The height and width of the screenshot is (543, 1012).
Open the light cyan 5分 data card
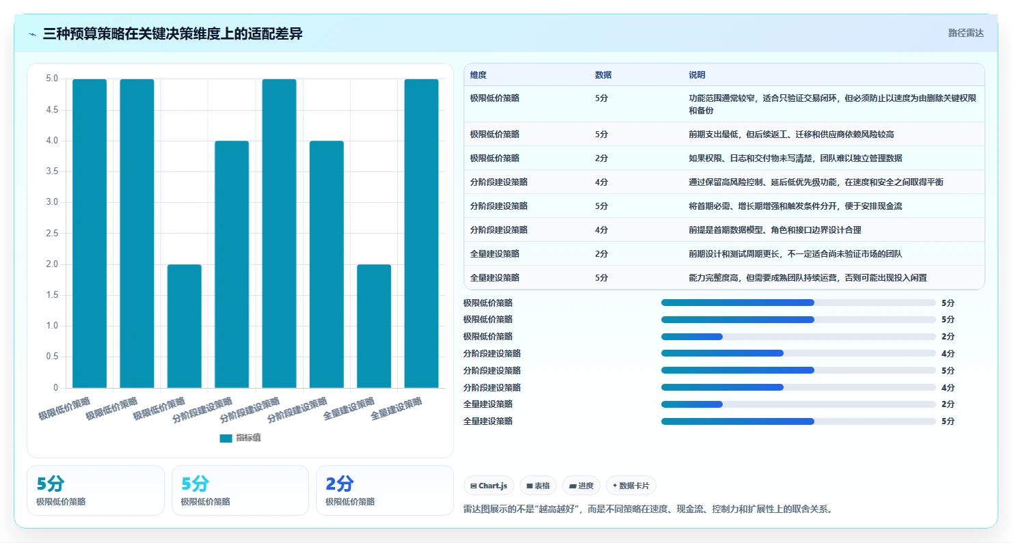click(240, 490)
